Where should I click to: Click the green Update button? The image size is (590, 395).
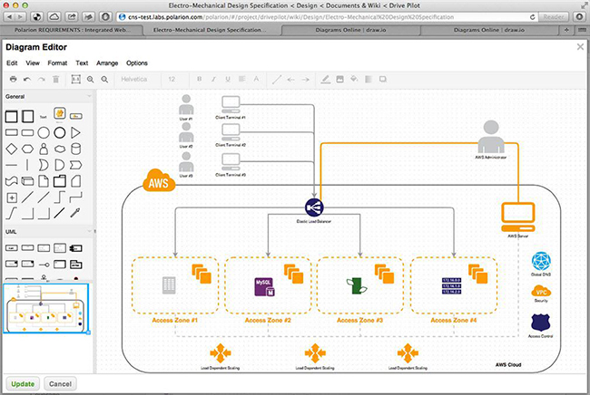[23, 384]
